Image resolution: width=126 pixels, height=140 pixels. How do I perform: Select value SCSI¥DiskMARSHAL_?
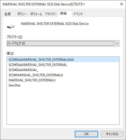[63, 70]
